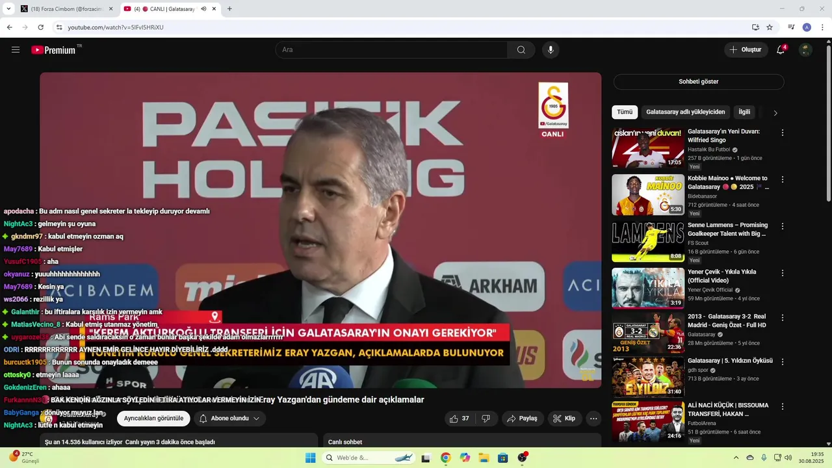Open options menu for Kobbie Mainoo video
This screenshot has height=468, width=832.
(x=783, y=179)
